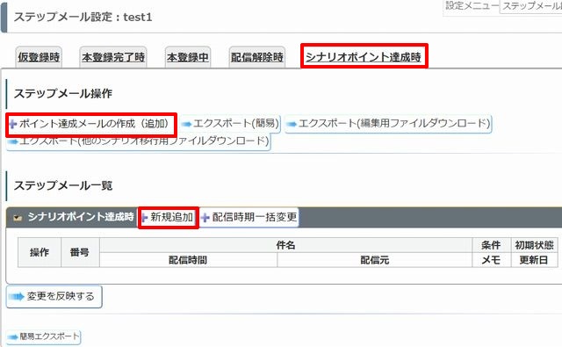Image resolution: width=562 pixels, height=347 pixels.
Task: Click ポイント達成メールの作成（追加） button
Action: [x=90, y=125]
